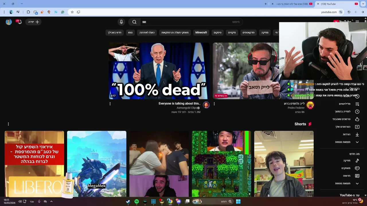
Task: Bookmark this page with the star icon
Action: coord(72,12)
